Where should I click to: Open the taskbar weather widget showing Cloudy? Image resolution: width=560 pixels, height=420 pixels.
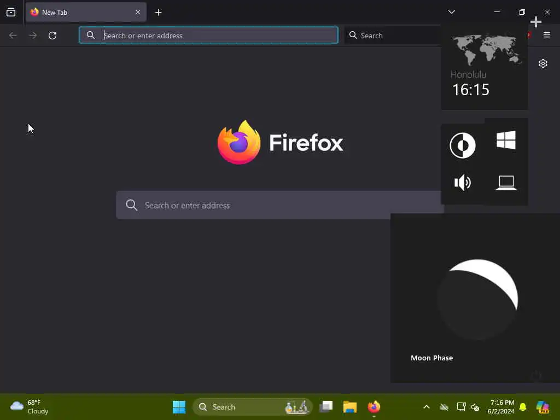tap(30, 407)
